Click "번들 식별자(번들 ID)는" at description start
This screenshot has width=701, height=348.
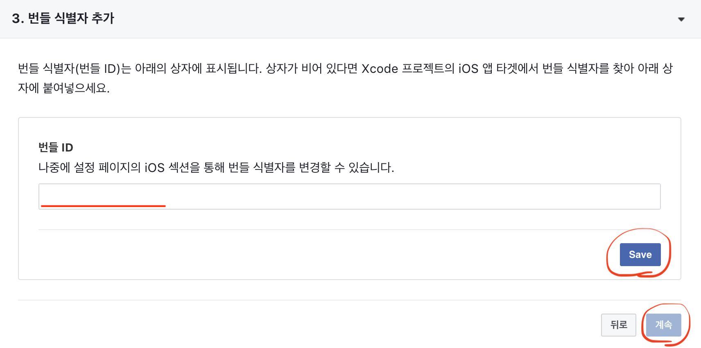(x=75, y=68)
